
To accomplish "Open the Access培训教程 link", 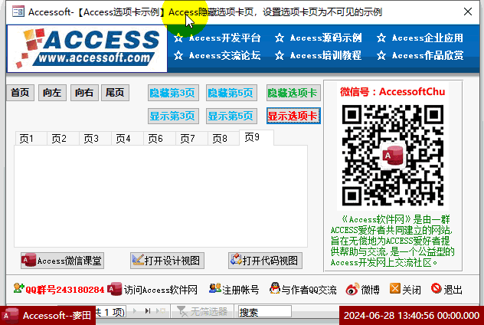I will [x=325, y=56].
